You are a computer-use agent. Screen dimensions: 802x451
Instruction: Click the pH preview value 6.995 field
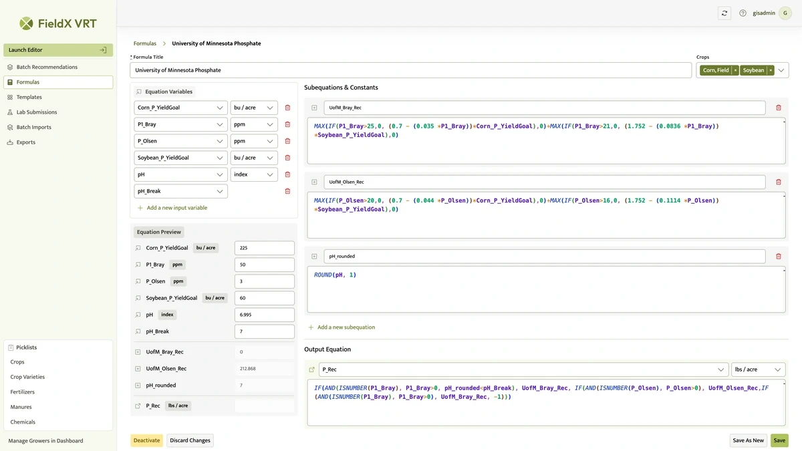point(265,315)
